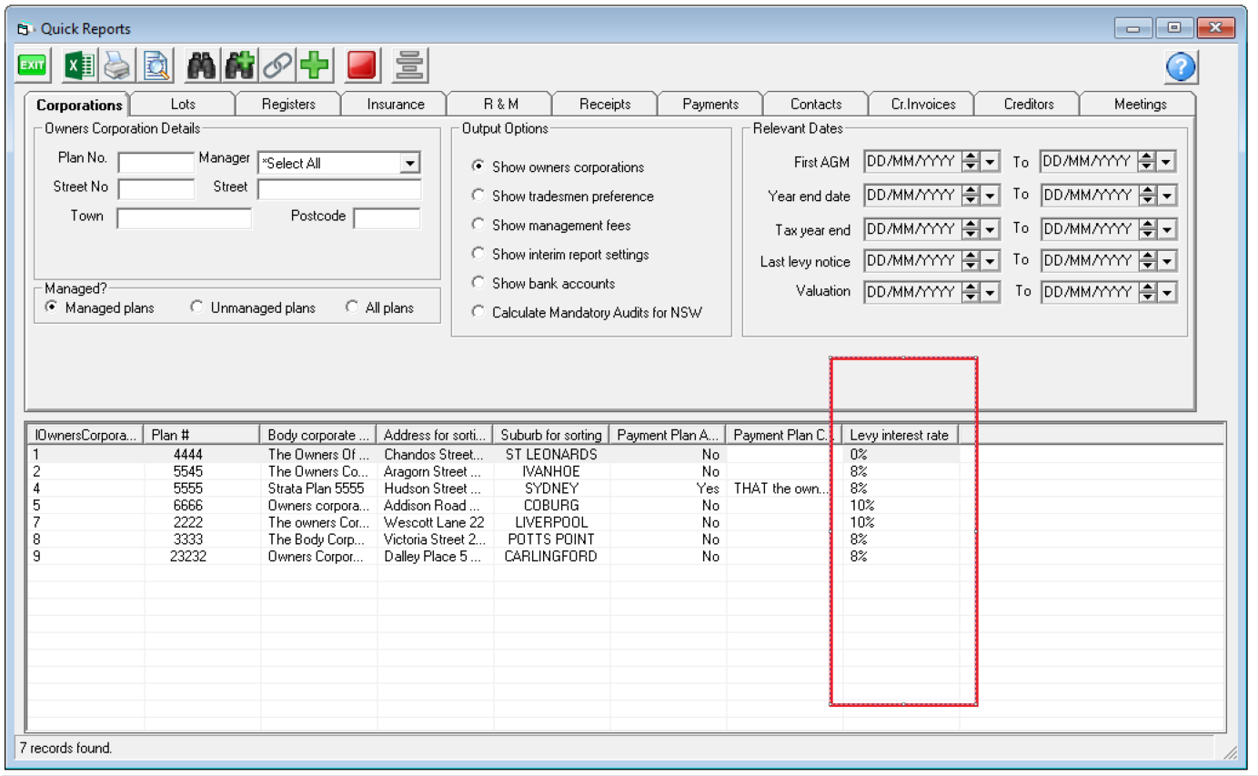Click the stacked lines toolbar icon
This screenshot has height=776, width=1258.
point(409,66)
